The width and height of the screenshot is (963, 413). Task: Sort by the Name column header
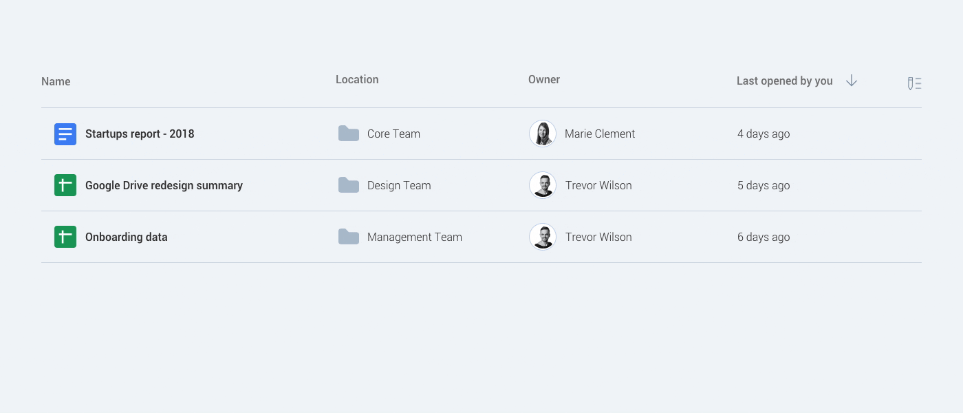pyautogui.click(x=56, y=81)
